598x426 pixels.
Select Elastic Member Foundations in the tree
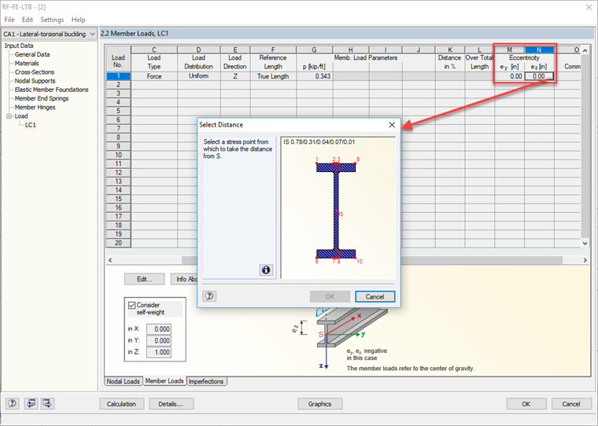[51, 90]
